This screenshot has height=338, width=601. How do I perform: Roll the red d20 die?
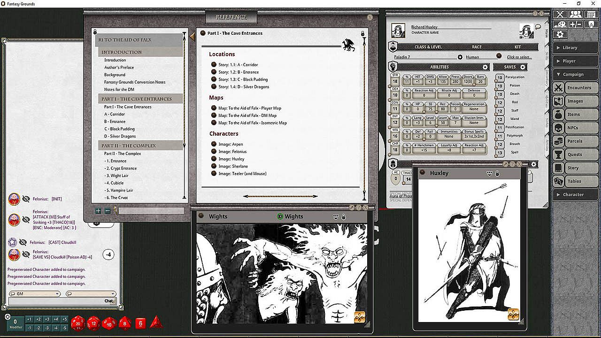point(78,323)
